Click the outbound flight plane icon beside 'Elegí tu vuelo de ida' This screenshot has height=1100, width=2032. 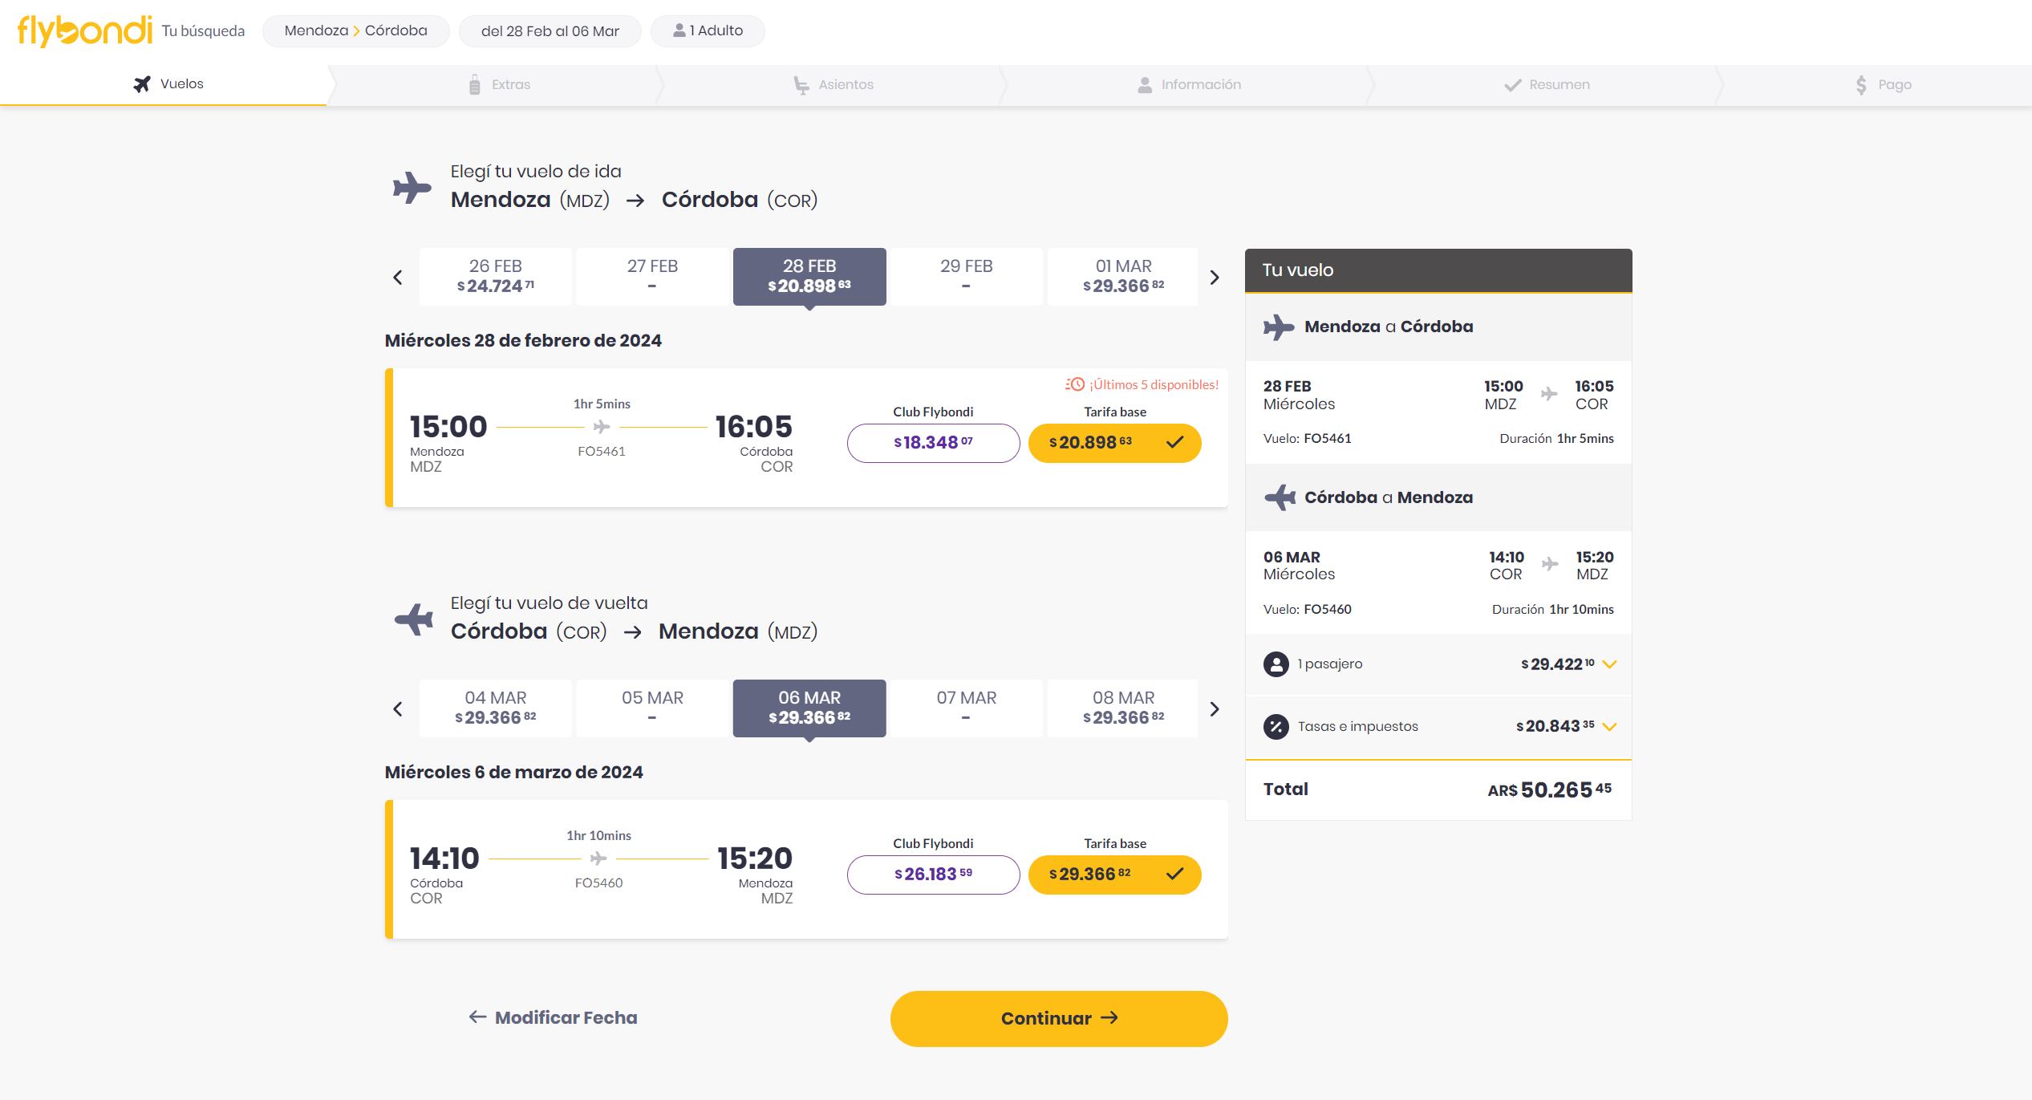click(x=412, y=188)
